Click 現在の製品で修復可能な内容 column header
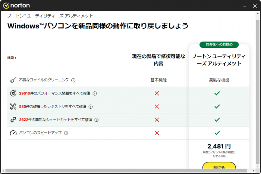The height and width of the screenshot is (174, 261). 158,60
